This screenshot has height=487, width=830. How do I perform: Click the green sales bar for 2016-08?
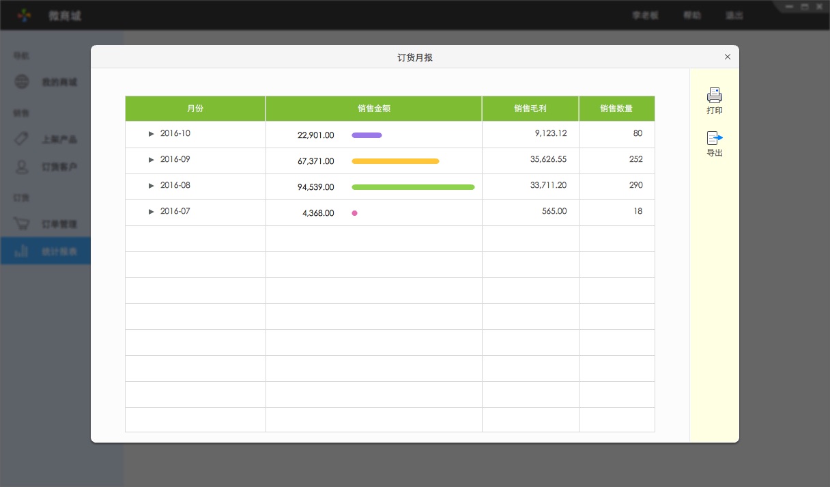point(413,187)
